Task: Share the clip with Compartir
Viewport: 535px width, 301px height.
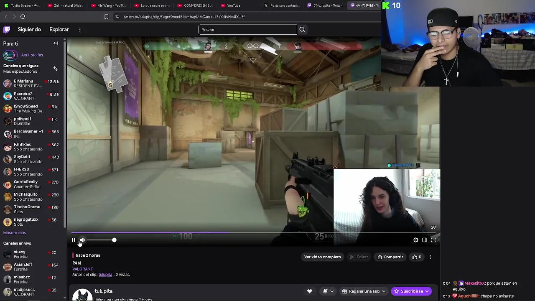Action: click(390, 257)
